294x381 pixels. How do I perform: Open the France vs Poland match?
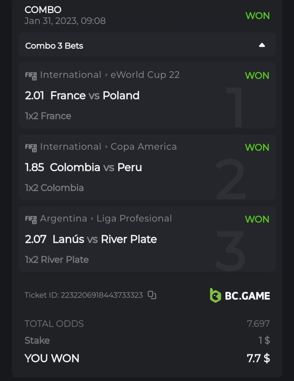tap(95, 96)
